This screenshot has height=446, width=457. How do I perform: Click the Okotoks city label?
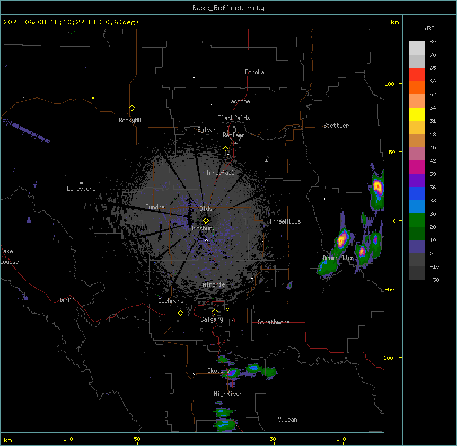[218, 371]
